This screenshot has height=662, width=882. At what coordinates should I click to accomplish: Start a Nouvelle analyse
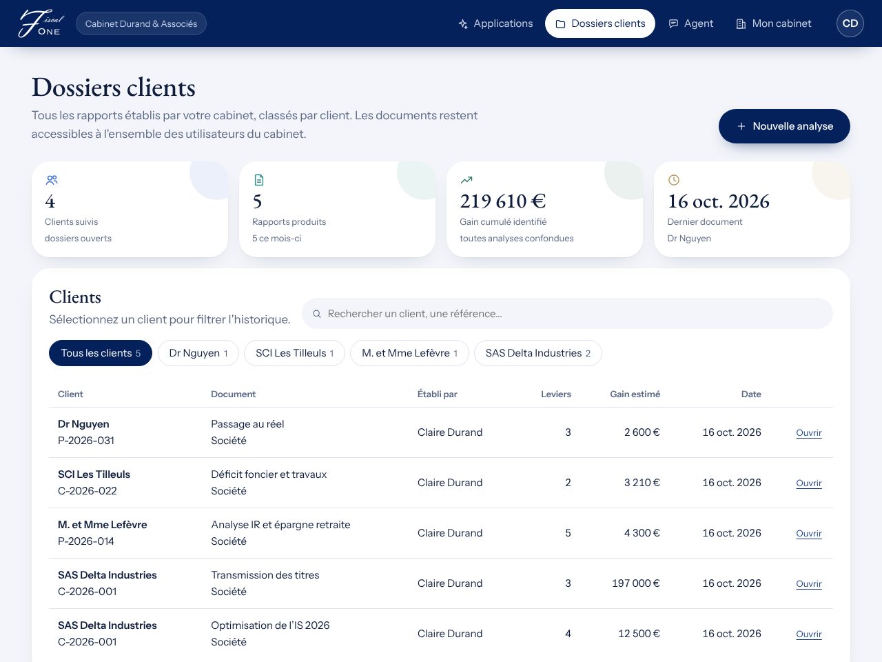point(784,126)
